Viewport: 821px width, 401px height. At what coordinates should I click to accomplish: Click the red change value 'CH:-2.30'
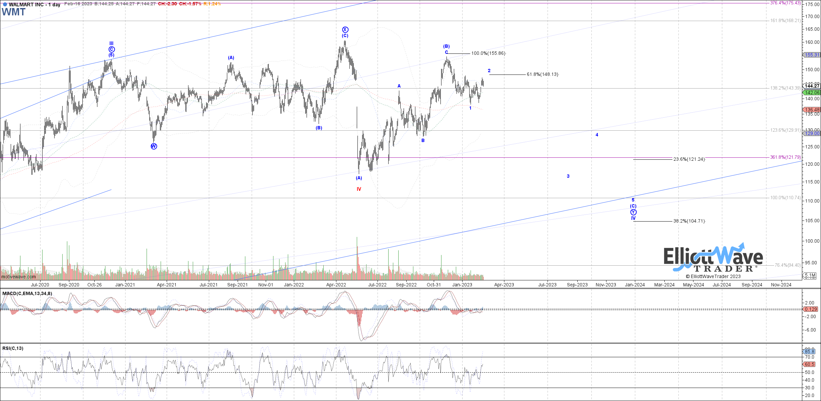(167, 4)
